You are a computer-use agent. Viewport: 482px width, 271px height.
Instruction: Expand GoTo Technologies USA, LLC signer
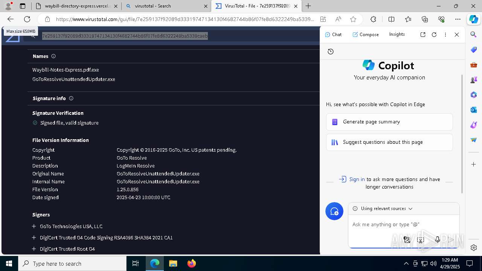pyautogui.click(x=34, y=226)
